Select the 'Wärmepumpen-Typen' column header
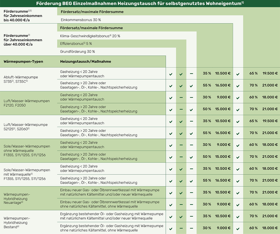 (x=23, y=61)
